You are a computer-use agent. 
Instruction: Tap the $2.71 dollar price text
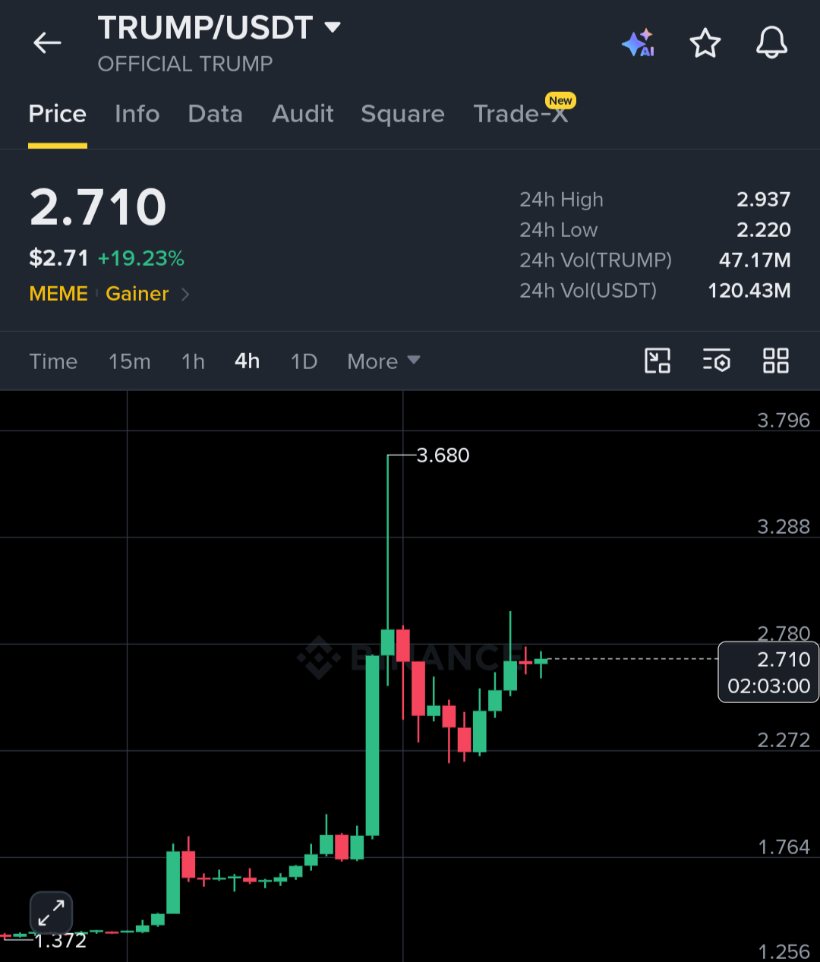[x=58, y=258]
